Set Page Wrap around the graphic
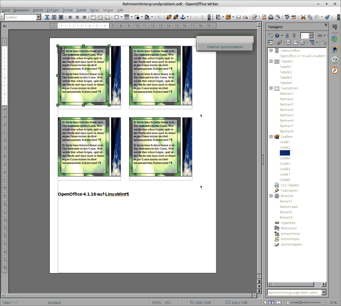The width and height of the screenshot is (341, 306). (54, 17)
